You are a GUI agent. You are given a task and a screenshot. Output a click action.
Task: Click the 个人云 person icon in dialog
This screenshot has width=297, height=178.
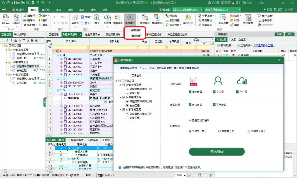(217, 81)
